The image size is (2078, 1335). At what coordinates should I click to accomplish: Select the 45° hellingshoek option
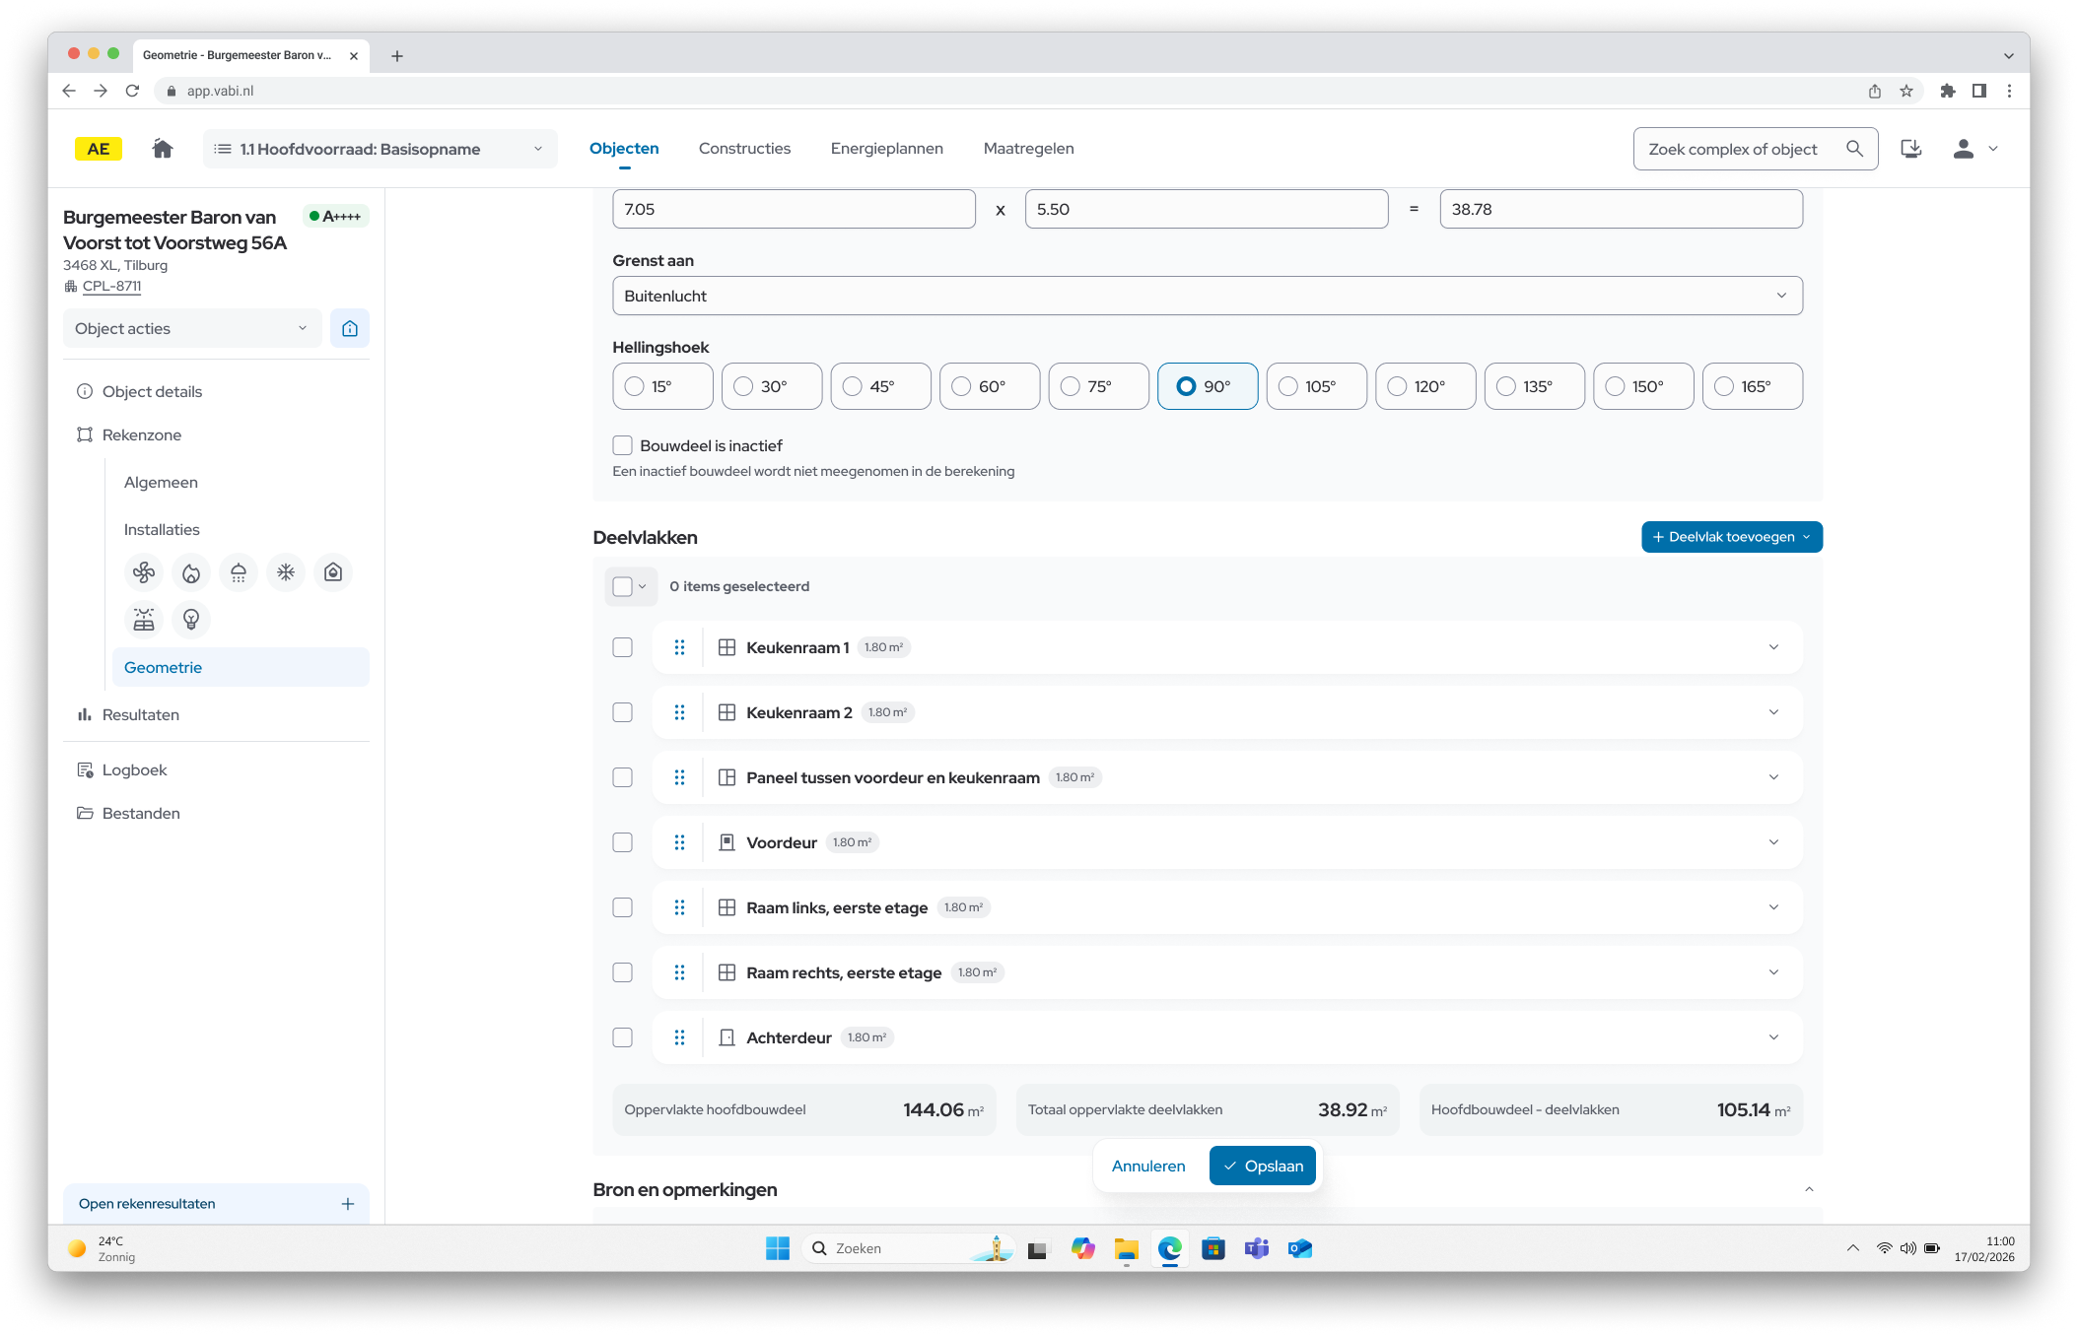(x=853, y=386)
